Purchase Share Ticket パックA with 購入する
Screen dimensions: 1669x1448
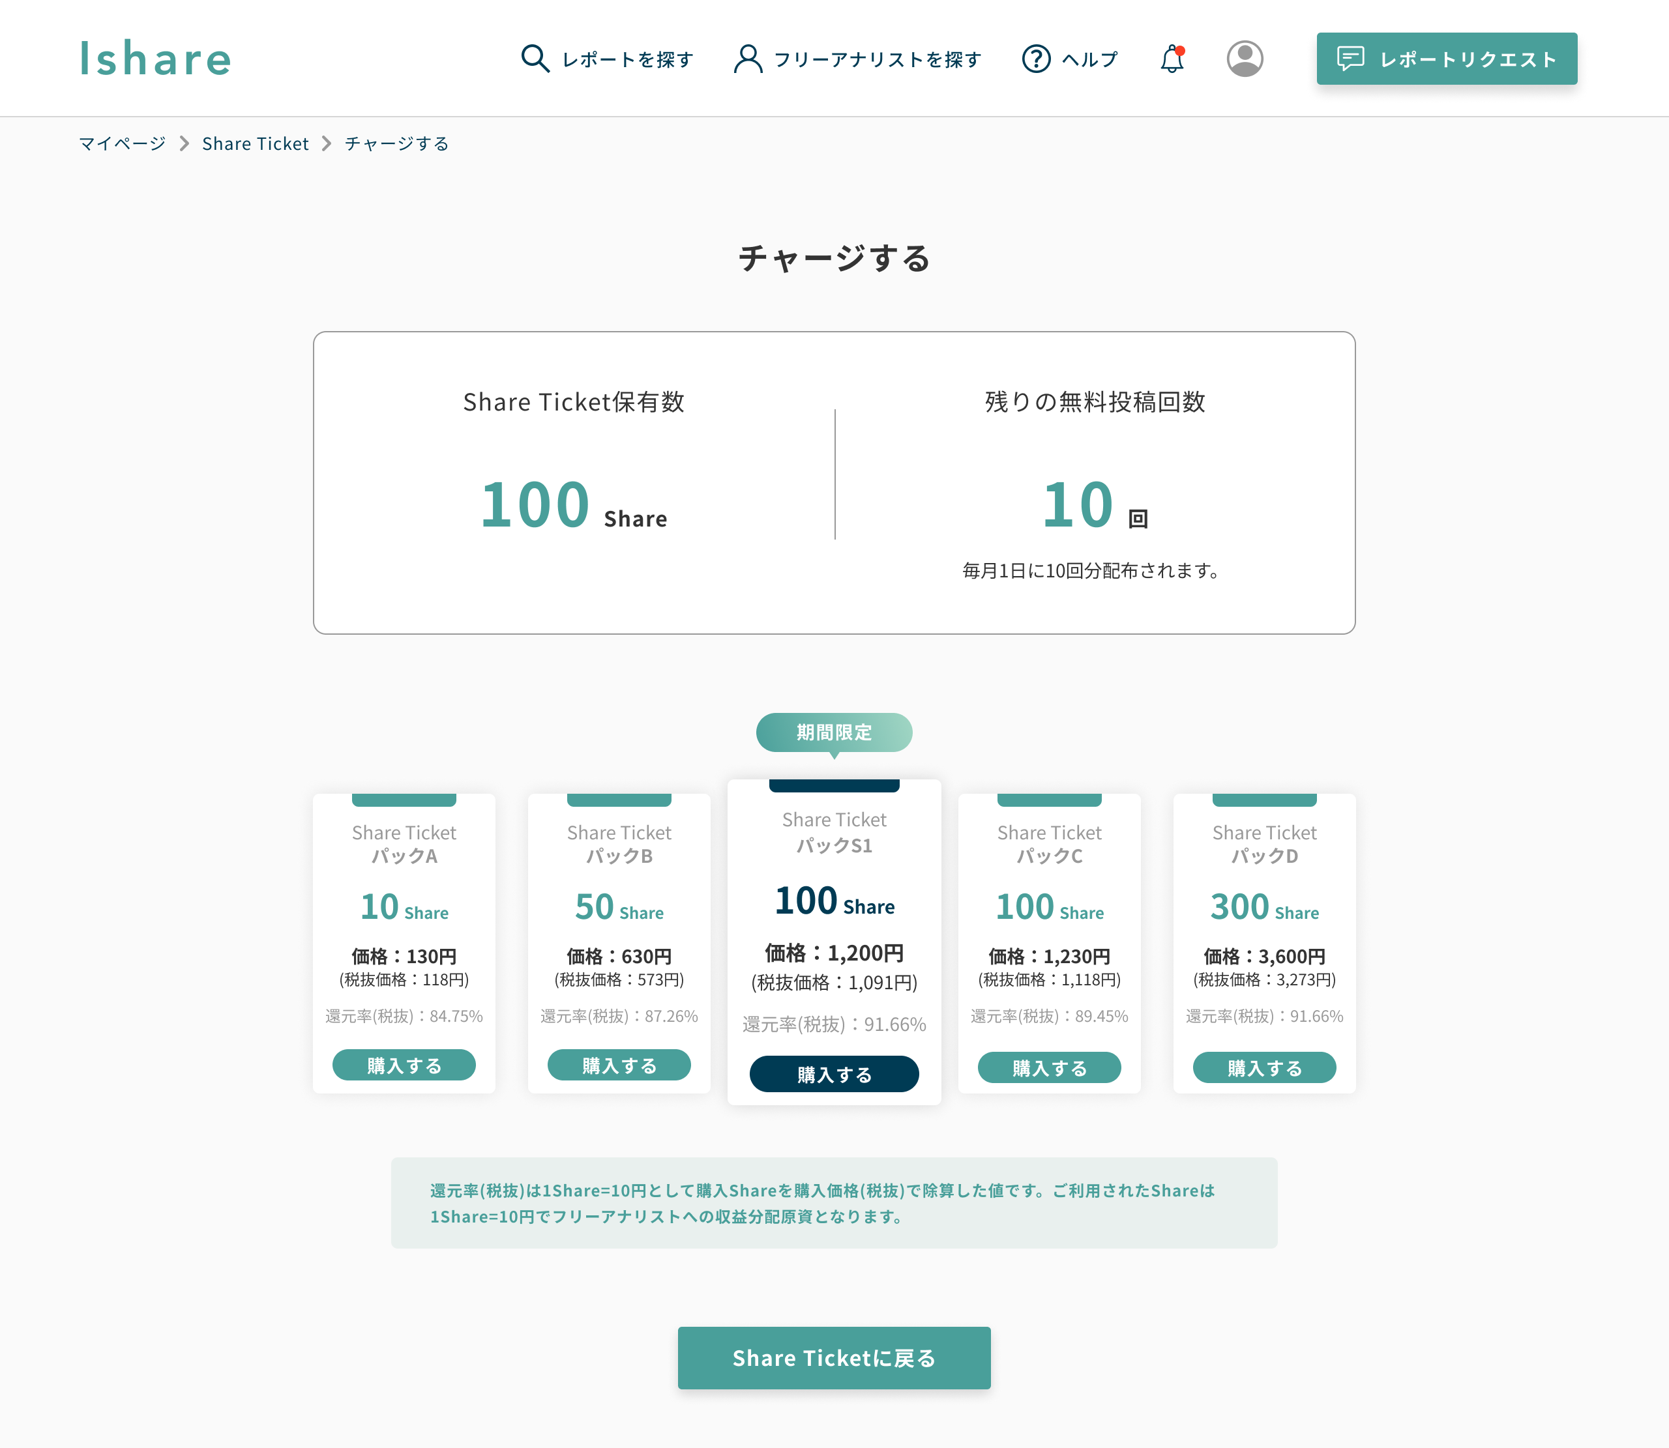coord(404,1065)
